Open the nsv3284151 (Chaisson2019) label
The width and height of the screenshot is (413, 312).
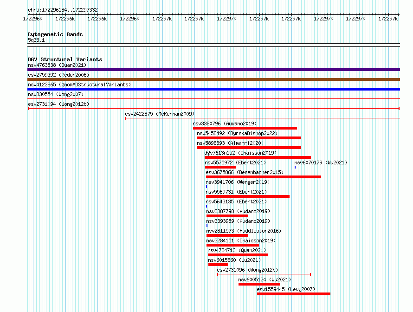click(241, 240)
